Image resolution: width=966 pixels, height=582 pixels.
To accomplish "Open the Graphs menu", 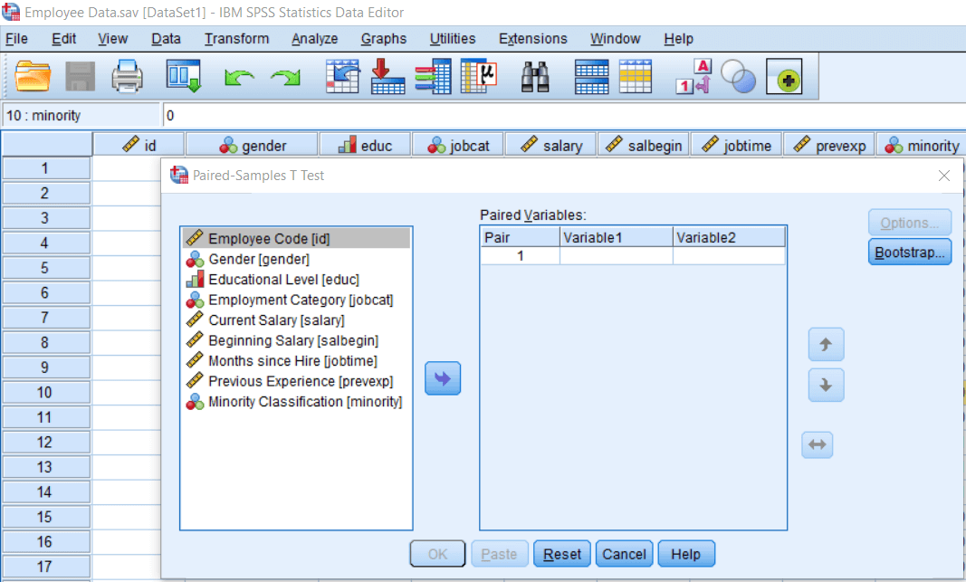I will coord(384,39).
